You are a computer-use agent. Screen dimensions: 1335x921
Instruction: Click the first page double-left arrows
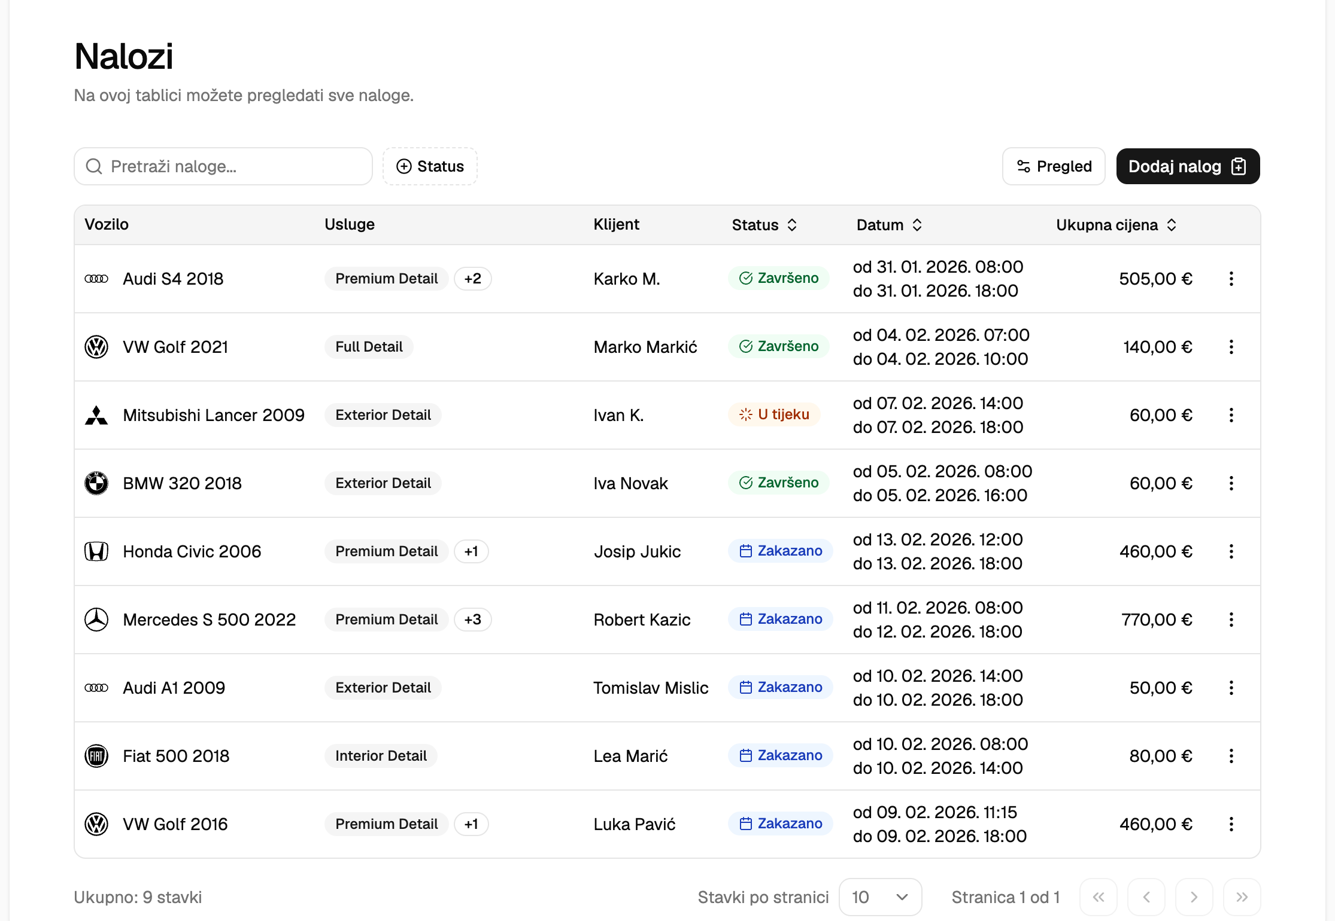pos(1098,897)
